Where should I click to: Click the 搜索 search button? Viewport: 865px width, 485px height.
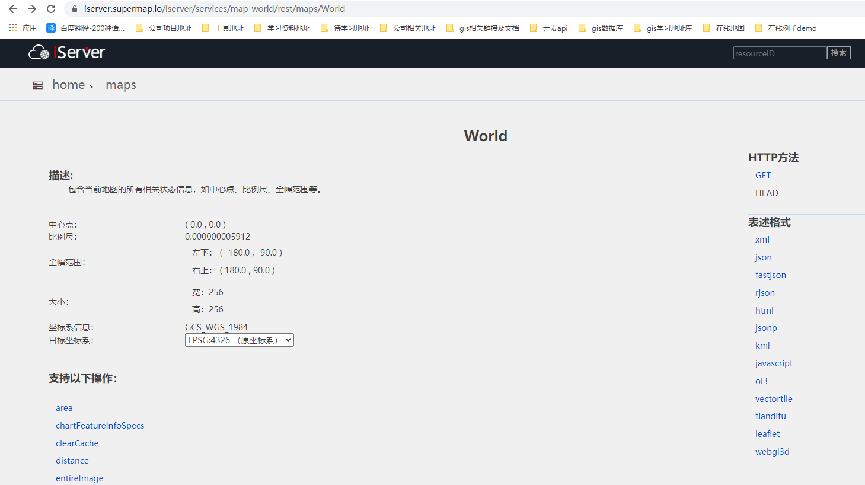[x=838, y=53]
